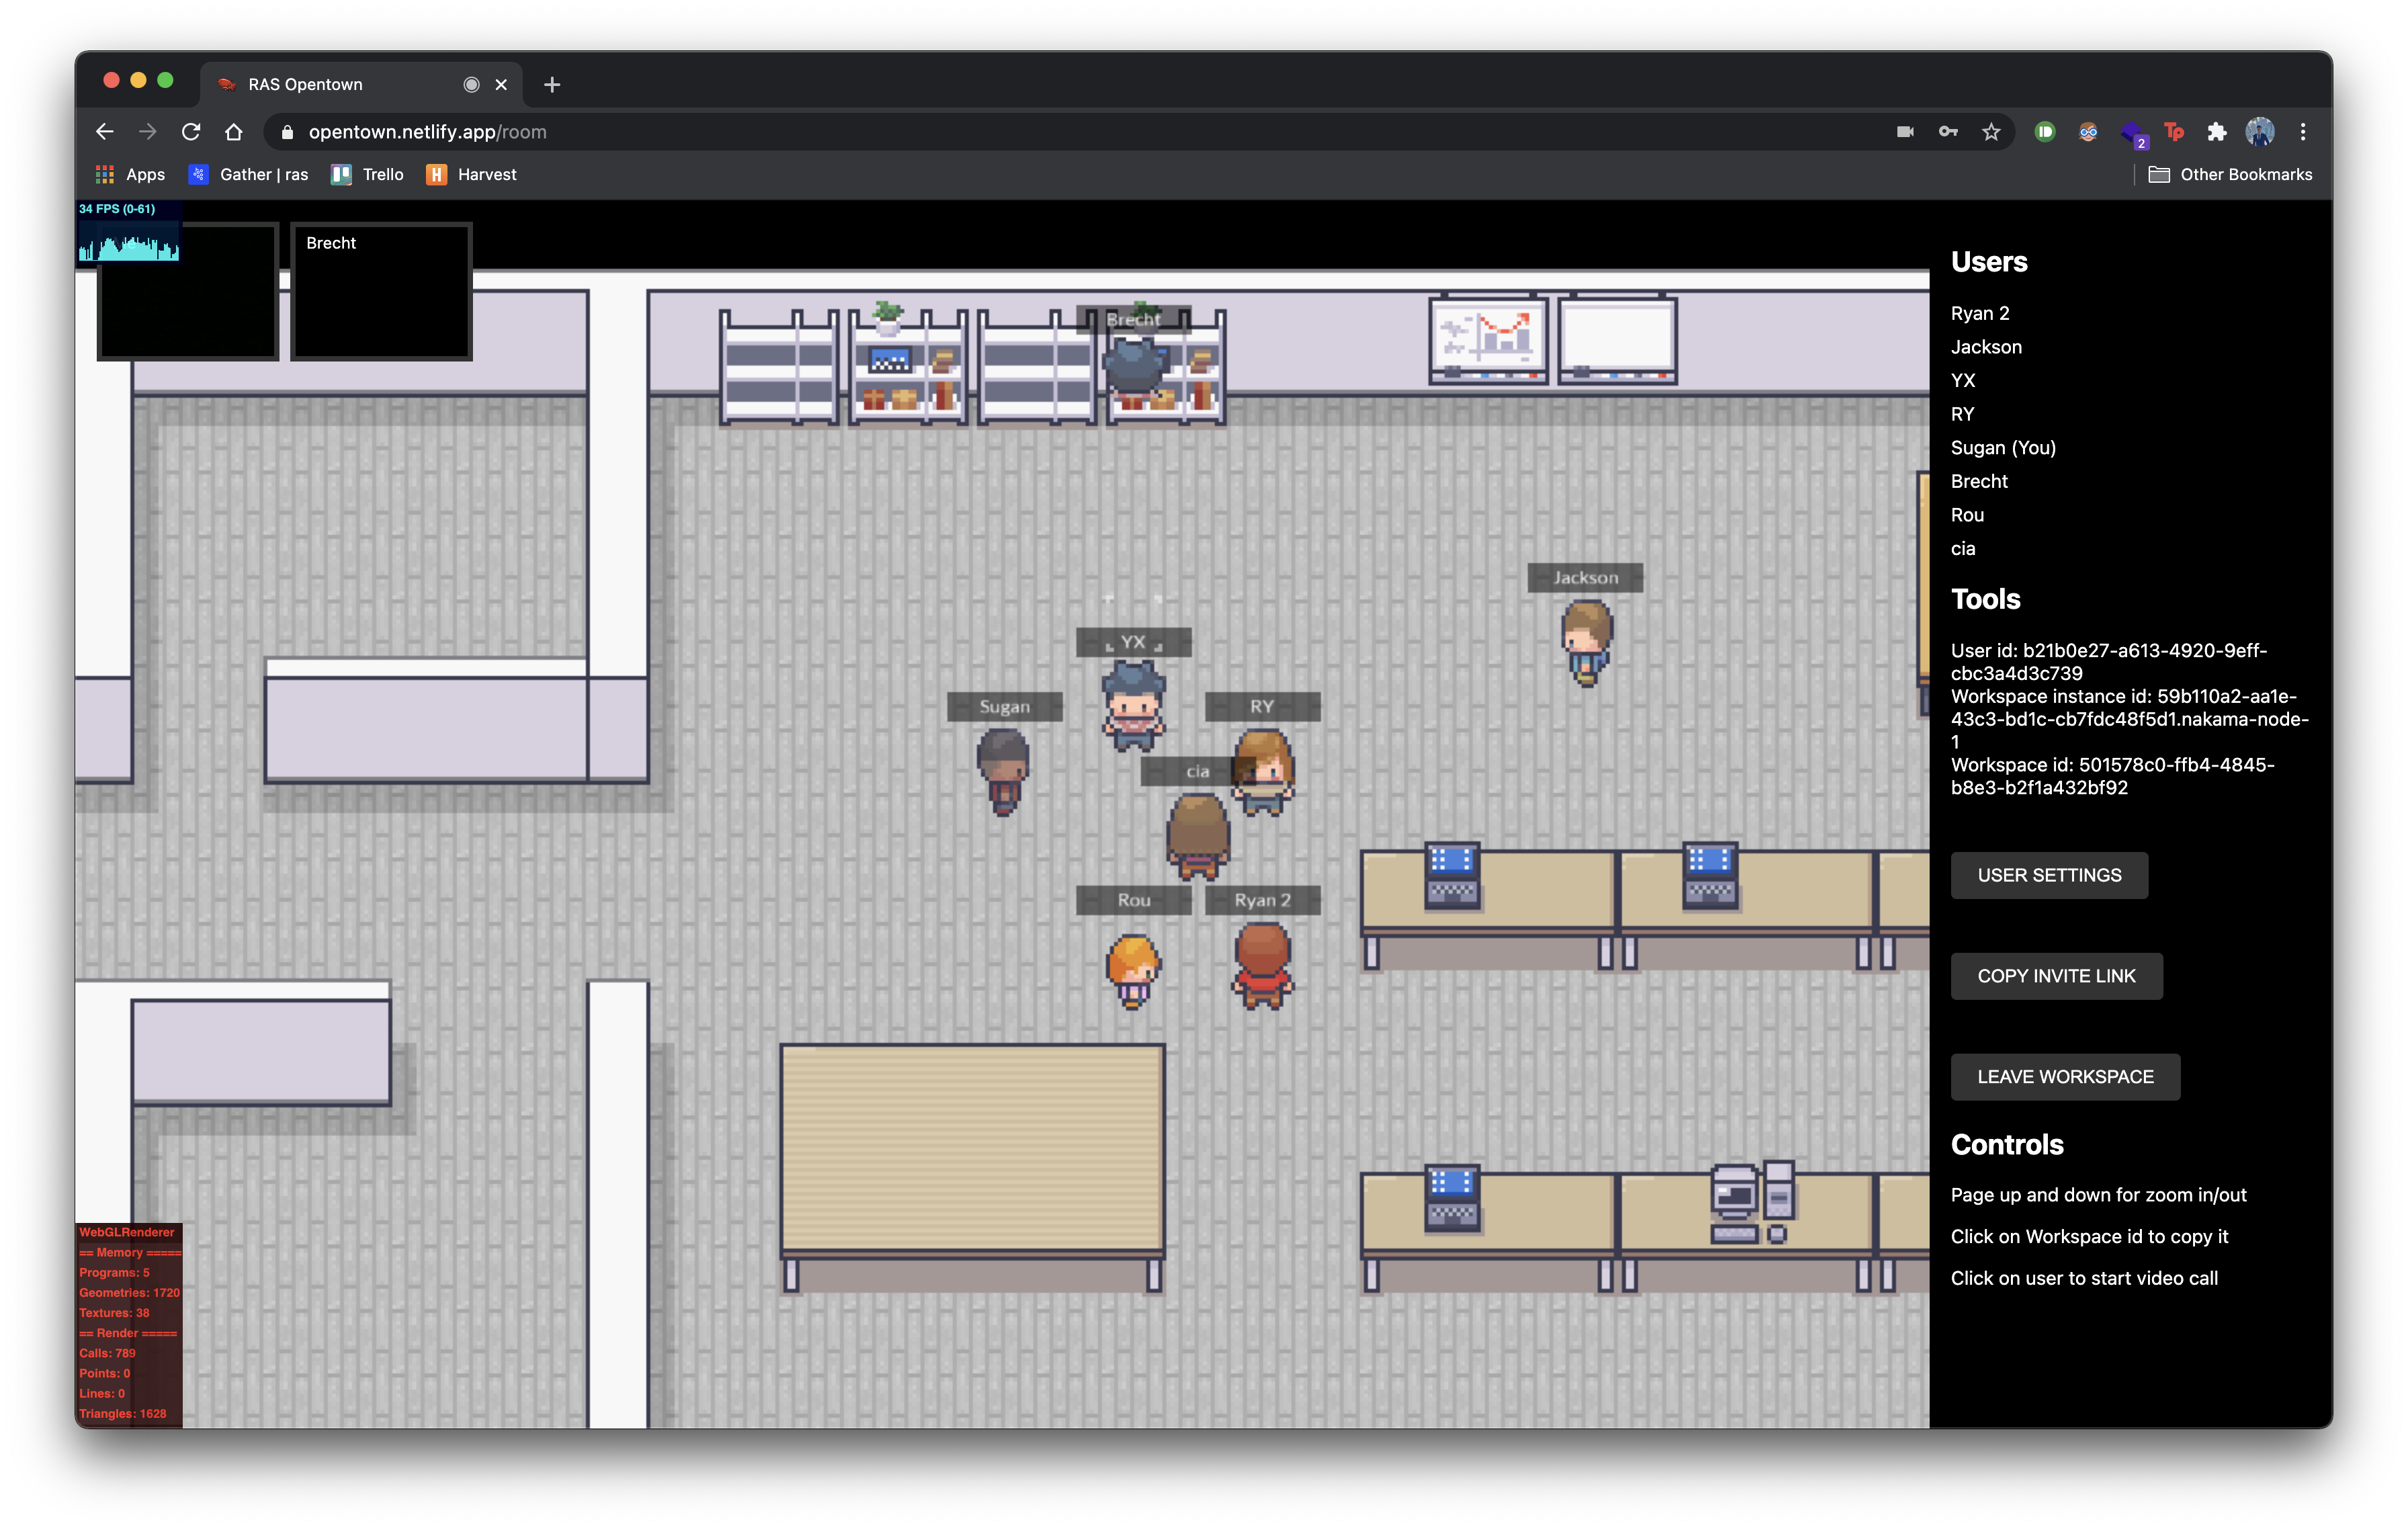Screen dimensions: 2408x1528
Task: Click the password key icon
Action: (x=1948, y=132)
